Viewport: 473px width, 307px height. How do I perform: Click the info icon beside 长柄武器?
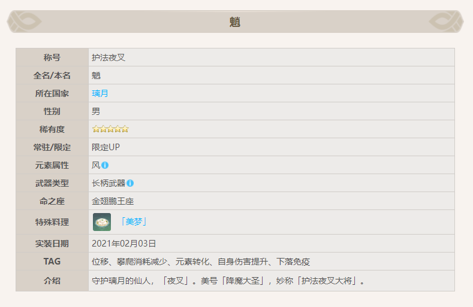(x=130, y=183)
